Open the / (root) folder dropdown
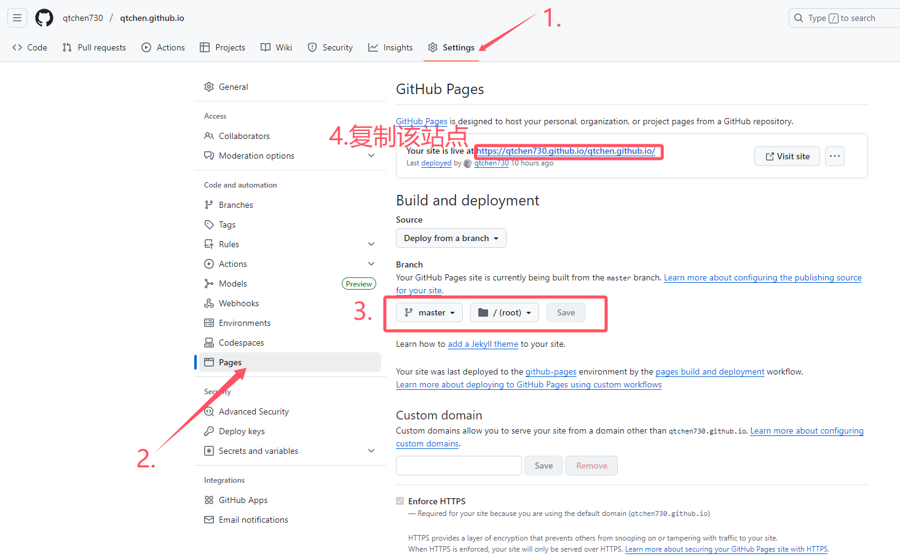 (x=505, y=312)
